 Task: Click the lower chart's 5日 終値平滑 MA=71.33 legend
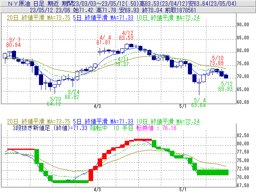[x=103, y=122]
